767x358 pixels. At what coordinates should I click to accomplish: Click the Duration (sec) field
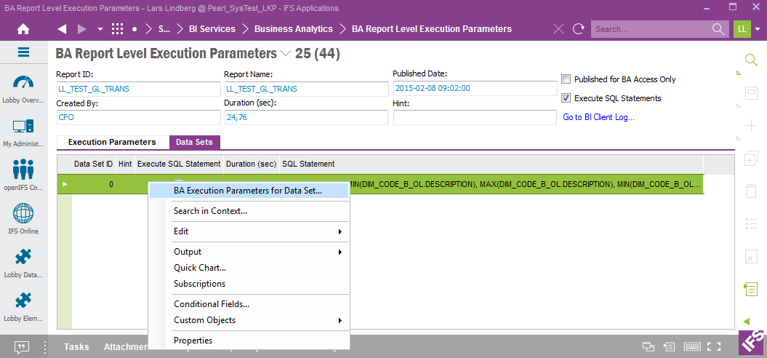(x=306, y=118)
